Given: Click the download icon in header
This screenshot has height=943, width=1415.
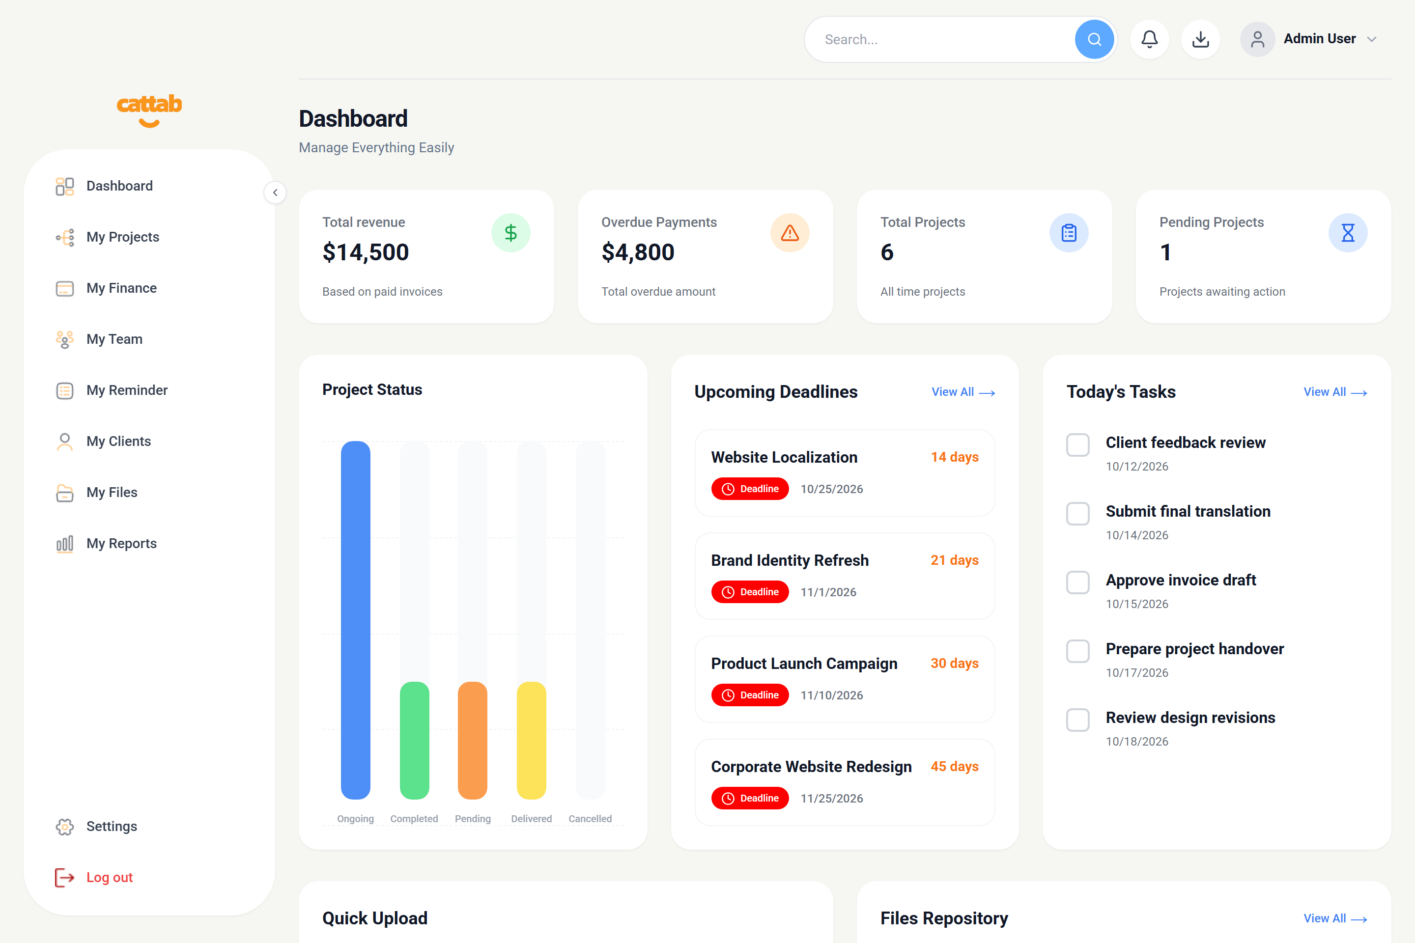Looking at the screenshot, I should coord(1200,39).
